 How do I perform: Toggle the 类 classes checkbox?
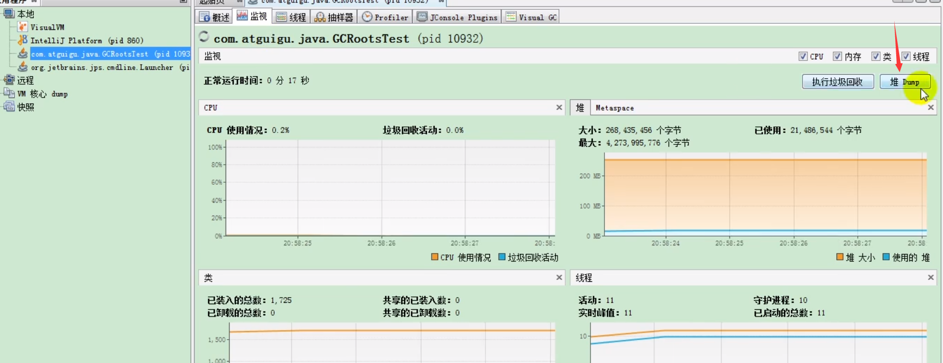tap(875, 56)
